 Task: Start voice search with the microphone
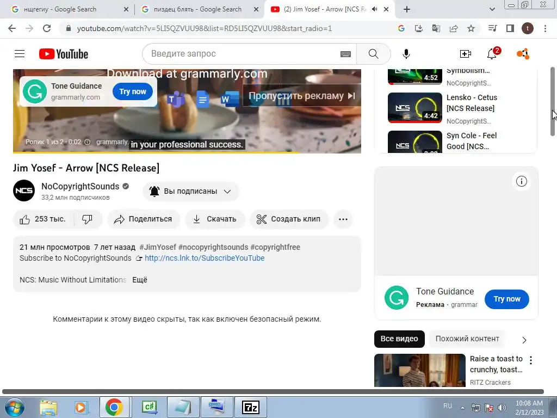[406, 54]
